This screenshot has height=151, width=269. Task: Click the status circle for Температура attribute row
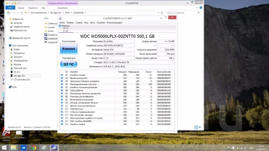(62, 109)
